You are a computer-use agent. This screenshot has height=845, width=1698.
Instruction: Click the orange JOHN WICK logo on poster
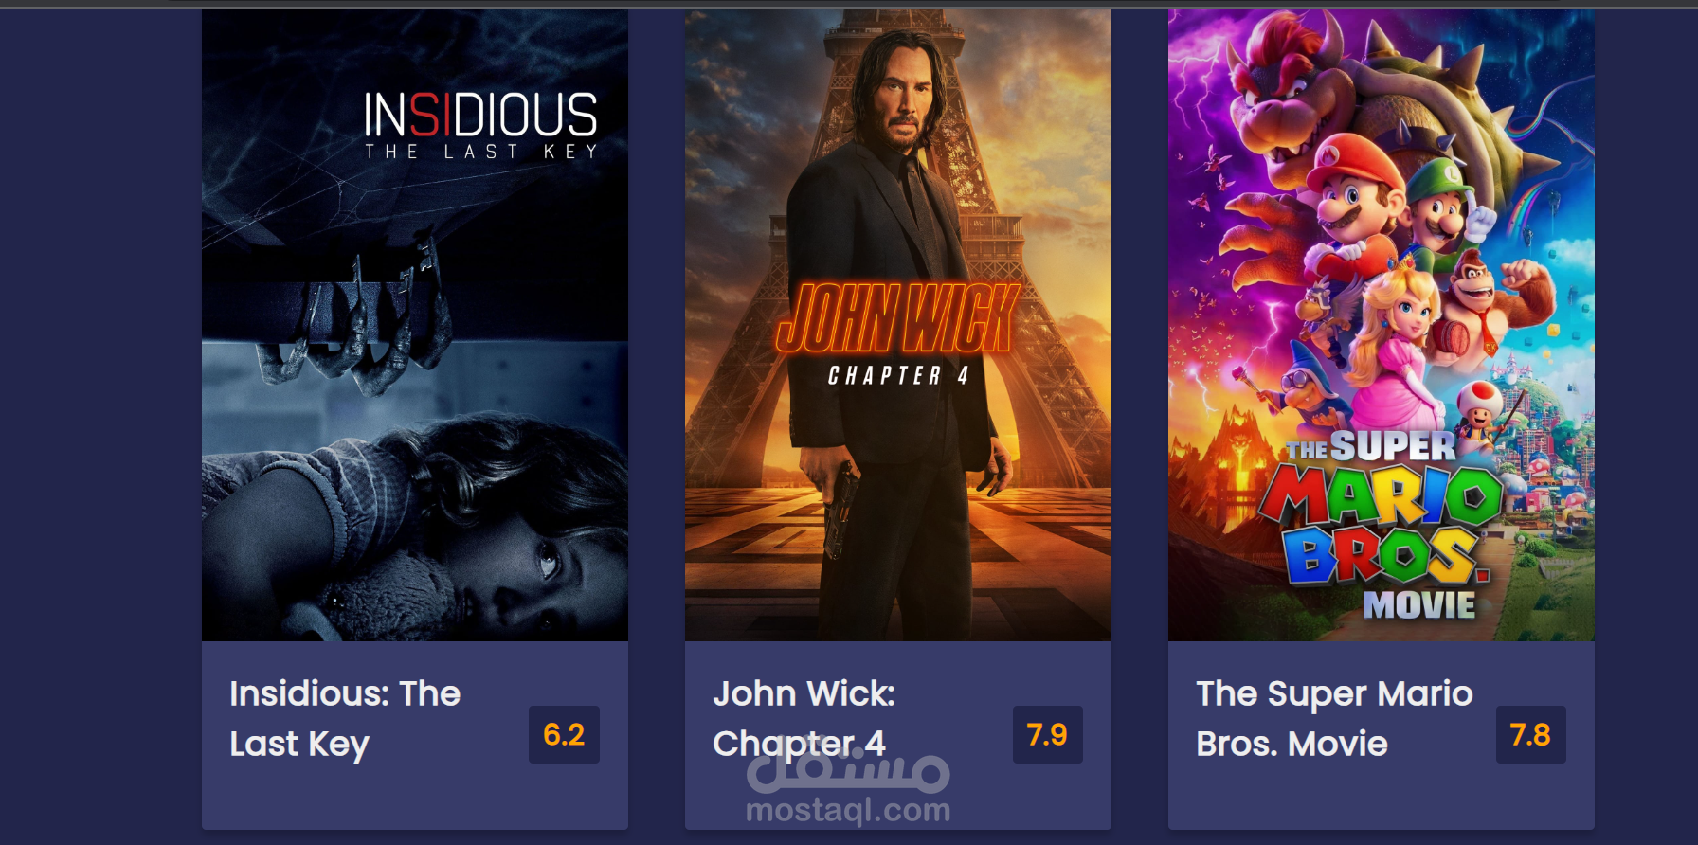897,317
